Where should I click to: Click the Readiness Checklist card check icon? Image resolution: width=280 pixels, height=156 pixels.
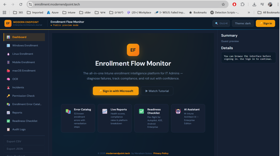tap(142, 111)
